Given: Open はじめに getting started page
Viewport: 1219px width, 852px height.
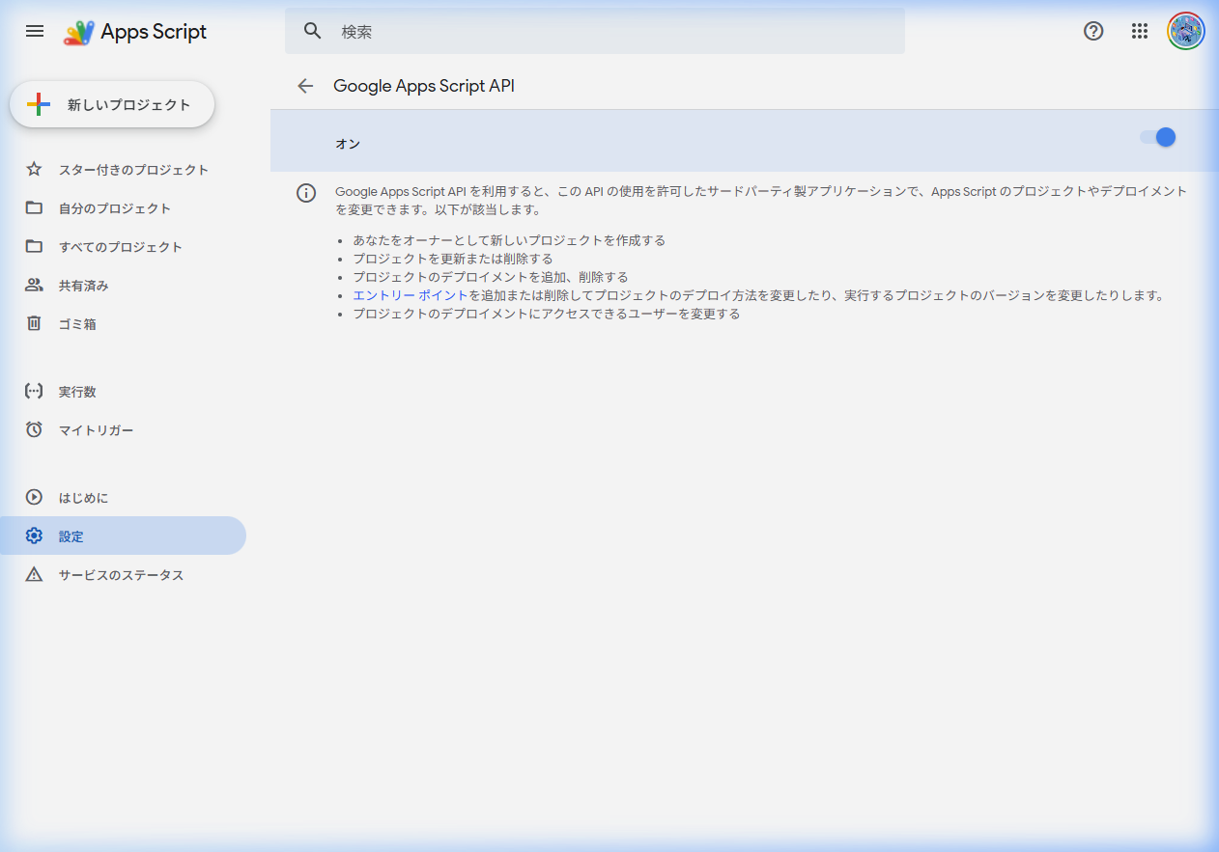Looking at the screenshot, I should (123, 498).
